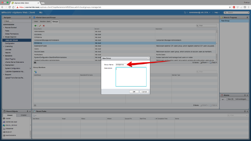Pin the Navigator panel
The width and height of the screenshot is (251, 141).
30,17
